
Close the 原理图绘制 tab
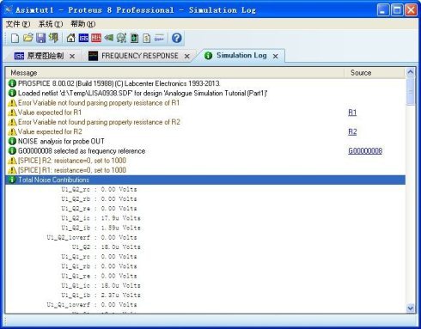coord(72,57)
